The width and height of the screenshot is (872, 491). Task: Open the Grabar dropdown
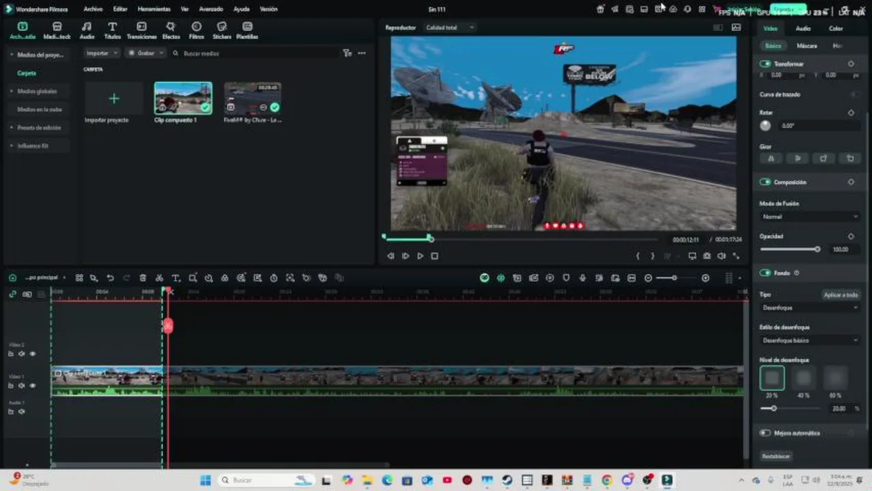pos(145,53)
